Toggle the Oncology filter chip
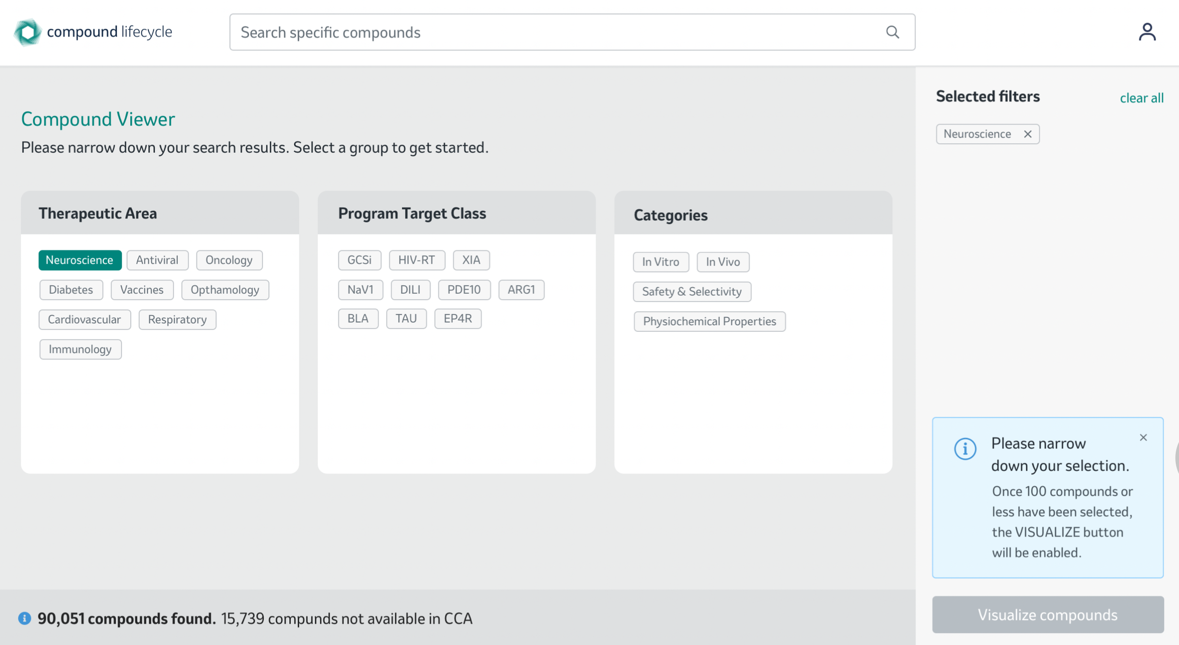The width and height of the screenshot is (1179, 645). coord(229,260)
